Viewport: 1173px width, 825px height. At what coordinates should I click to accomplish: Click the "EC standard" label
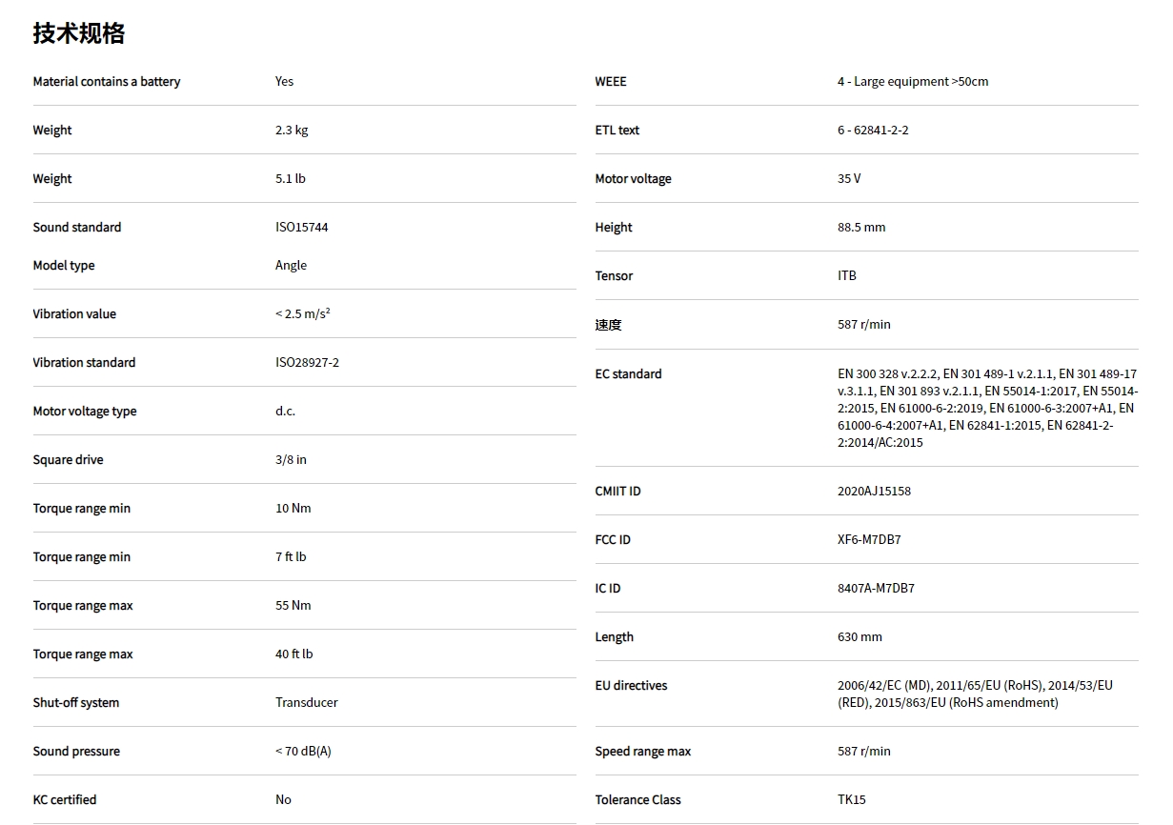tap(628, 374)
